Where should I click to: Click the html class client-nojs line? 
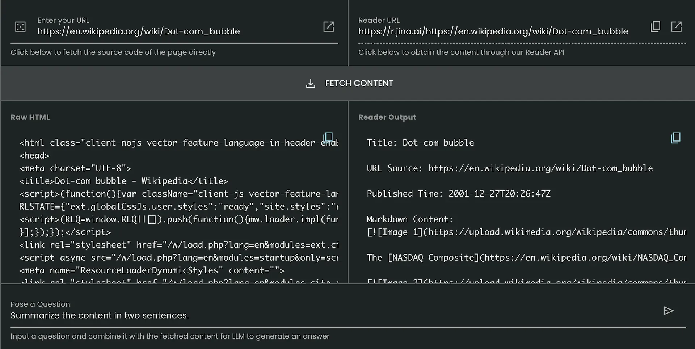[179, 143]
